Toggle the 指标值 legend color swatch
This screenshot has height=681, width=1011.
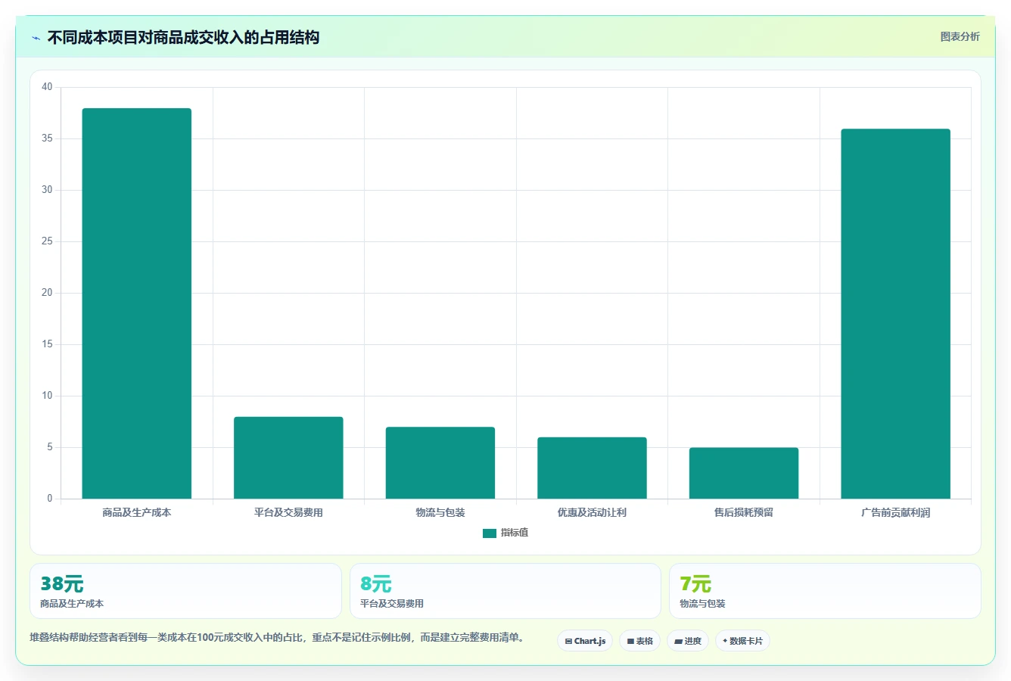[x=489, y=533]
